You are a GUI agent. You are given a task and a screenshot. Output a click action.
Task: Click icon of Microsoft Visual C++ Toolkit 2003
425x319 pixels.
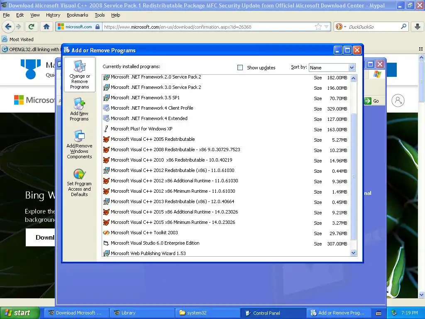(106, 233)
